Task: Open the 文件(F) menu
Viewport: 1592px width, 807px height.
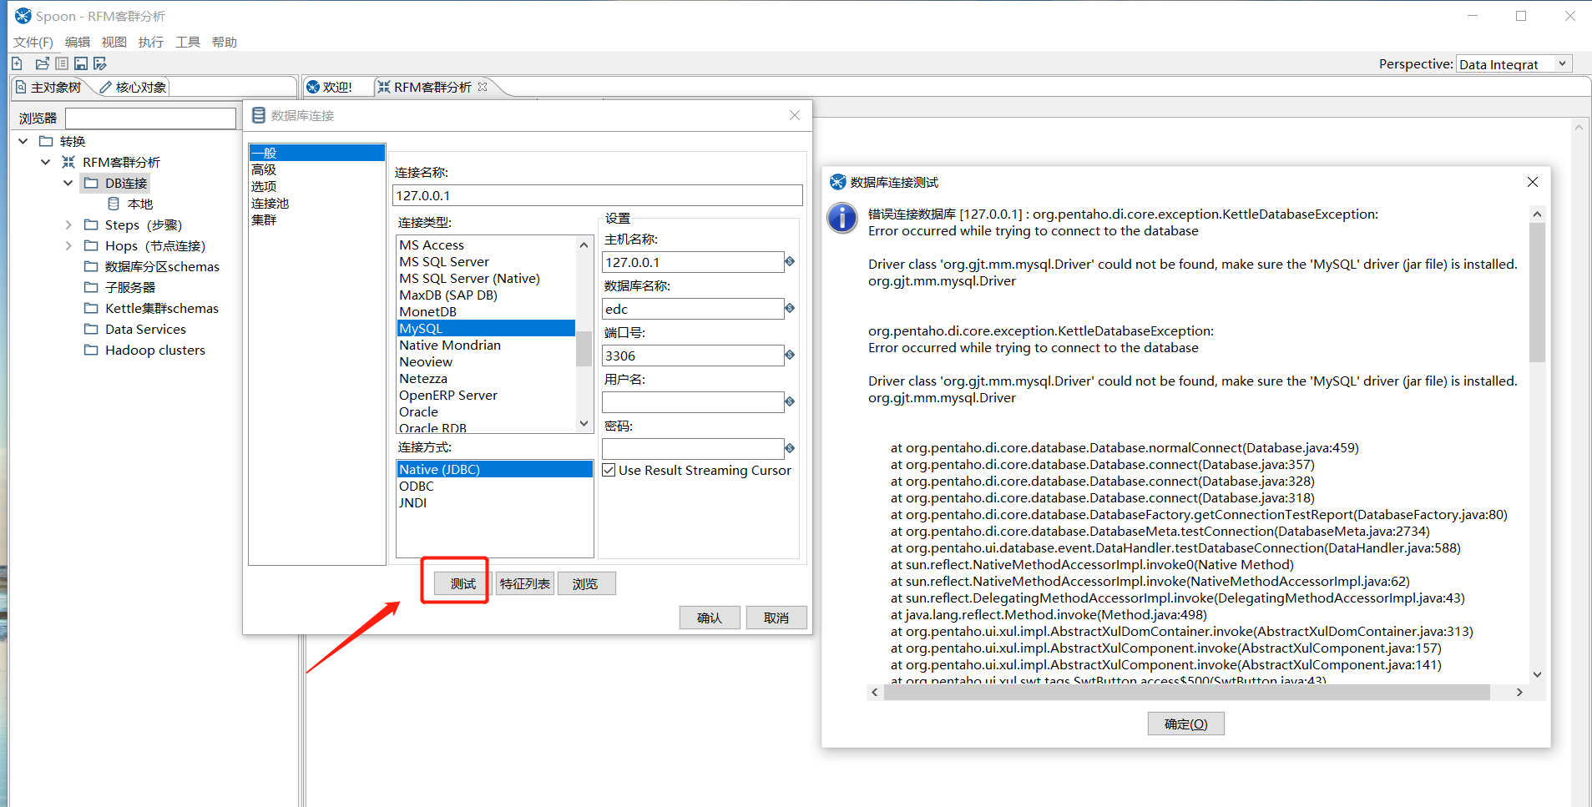Action: [x=33, y=42]
